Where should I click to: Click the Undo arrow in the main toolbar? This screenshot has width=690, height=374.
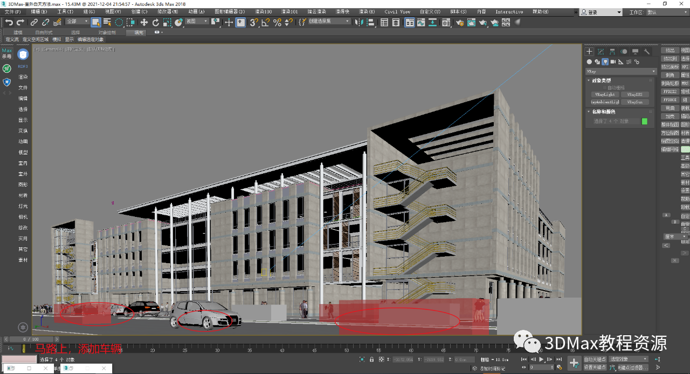[x=9, y=22]
